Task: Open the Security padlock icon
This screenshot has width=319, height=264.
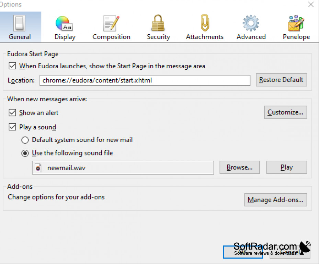Action: point(158,23)
